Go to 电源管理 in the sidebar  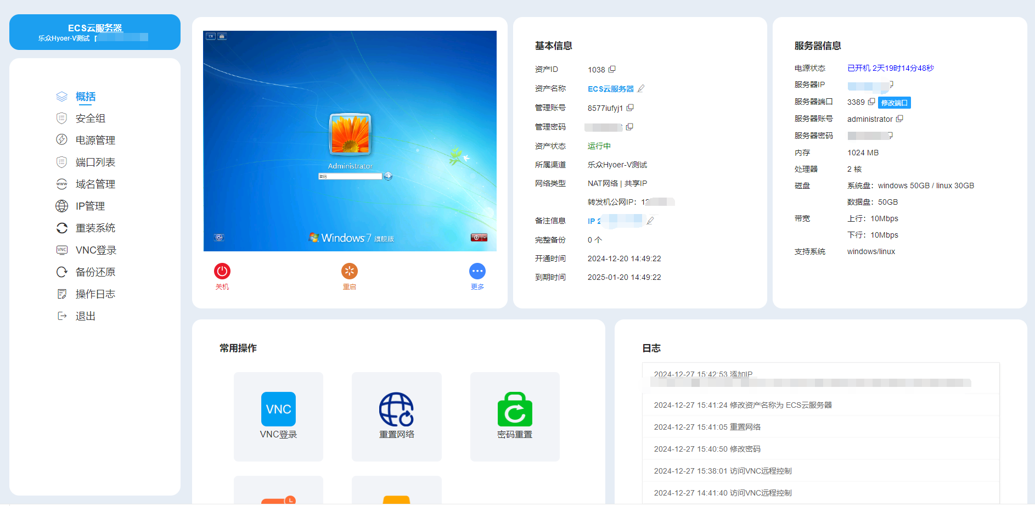tap(95, 140)
